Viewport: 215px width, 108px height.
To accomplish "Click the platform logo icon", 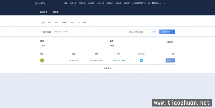I will coord(36,3).
